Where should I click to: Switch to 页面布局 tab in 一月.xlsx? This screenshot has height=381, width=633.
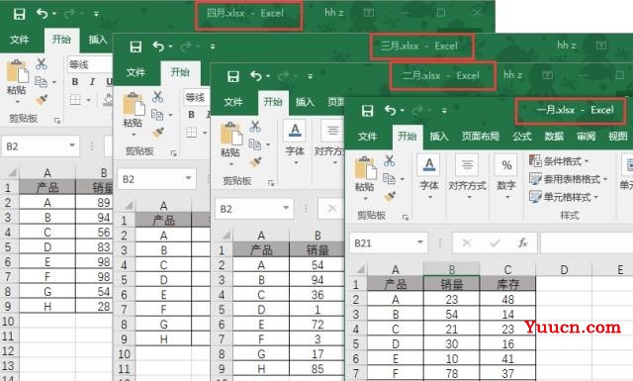(x=481, y=137)
